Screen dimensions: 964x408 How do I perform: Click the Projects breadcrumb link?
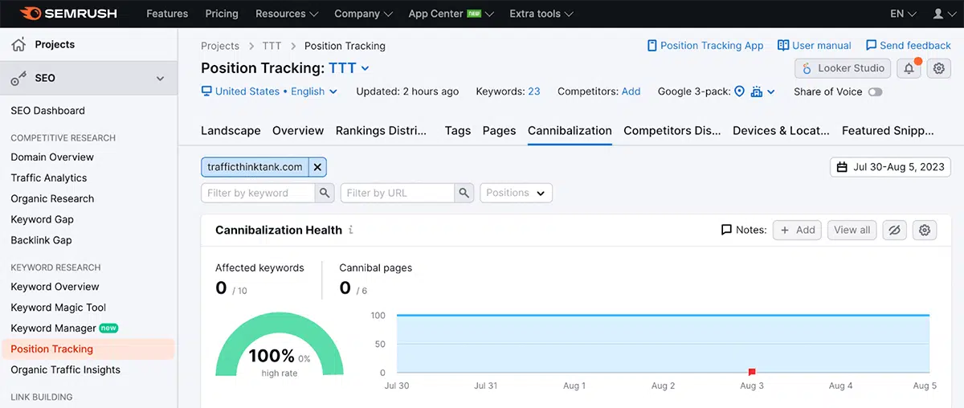coord(220,46)
